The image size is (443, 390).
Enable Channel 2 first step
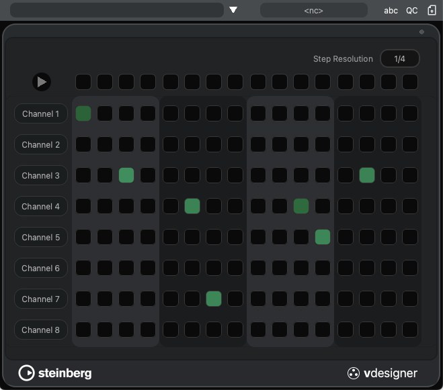pyautogui.click(x=83, y=144)
